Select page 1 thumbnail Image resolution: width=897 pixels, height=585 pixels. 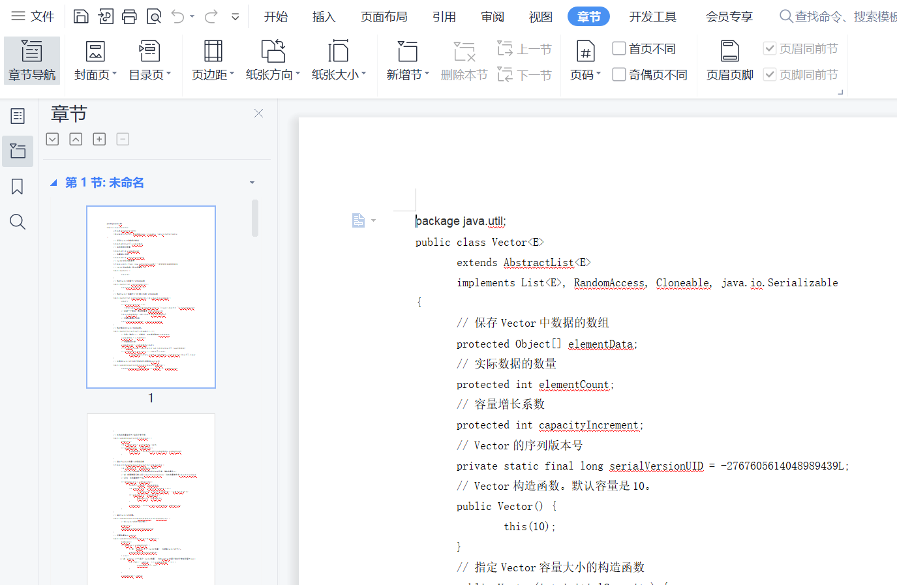click(151, 297)
